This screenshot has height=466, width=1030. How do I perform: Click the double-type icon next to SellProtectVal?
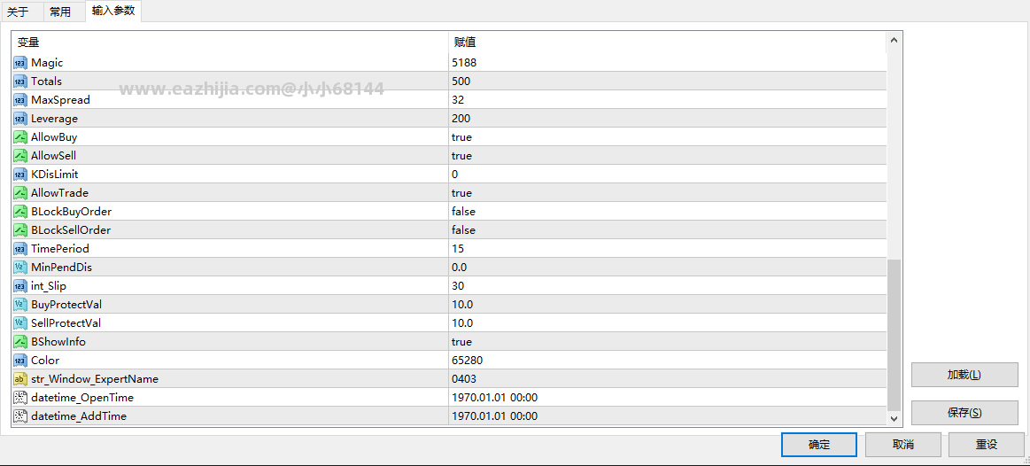pos(20,323)
